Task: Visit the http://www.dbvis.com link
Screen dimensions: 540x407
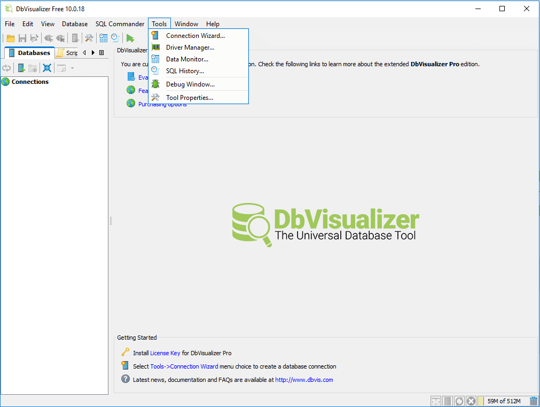Action: coord(306,380)
